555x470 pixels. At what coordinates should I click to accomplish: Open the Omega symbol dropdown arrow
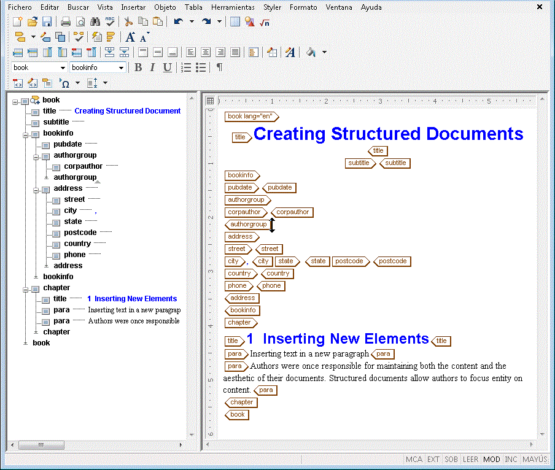pyautogui.click(x=77, y=83)
